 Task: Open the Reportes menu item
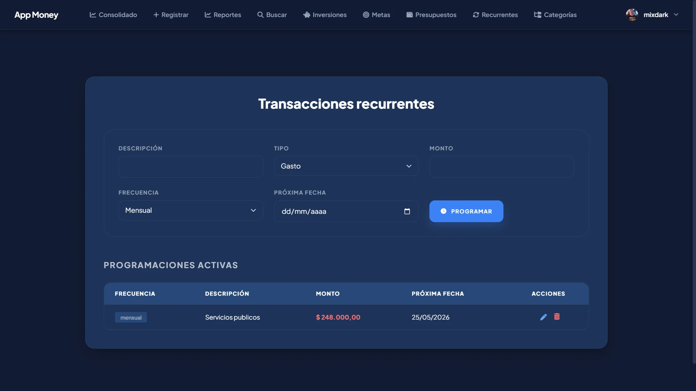223,15
